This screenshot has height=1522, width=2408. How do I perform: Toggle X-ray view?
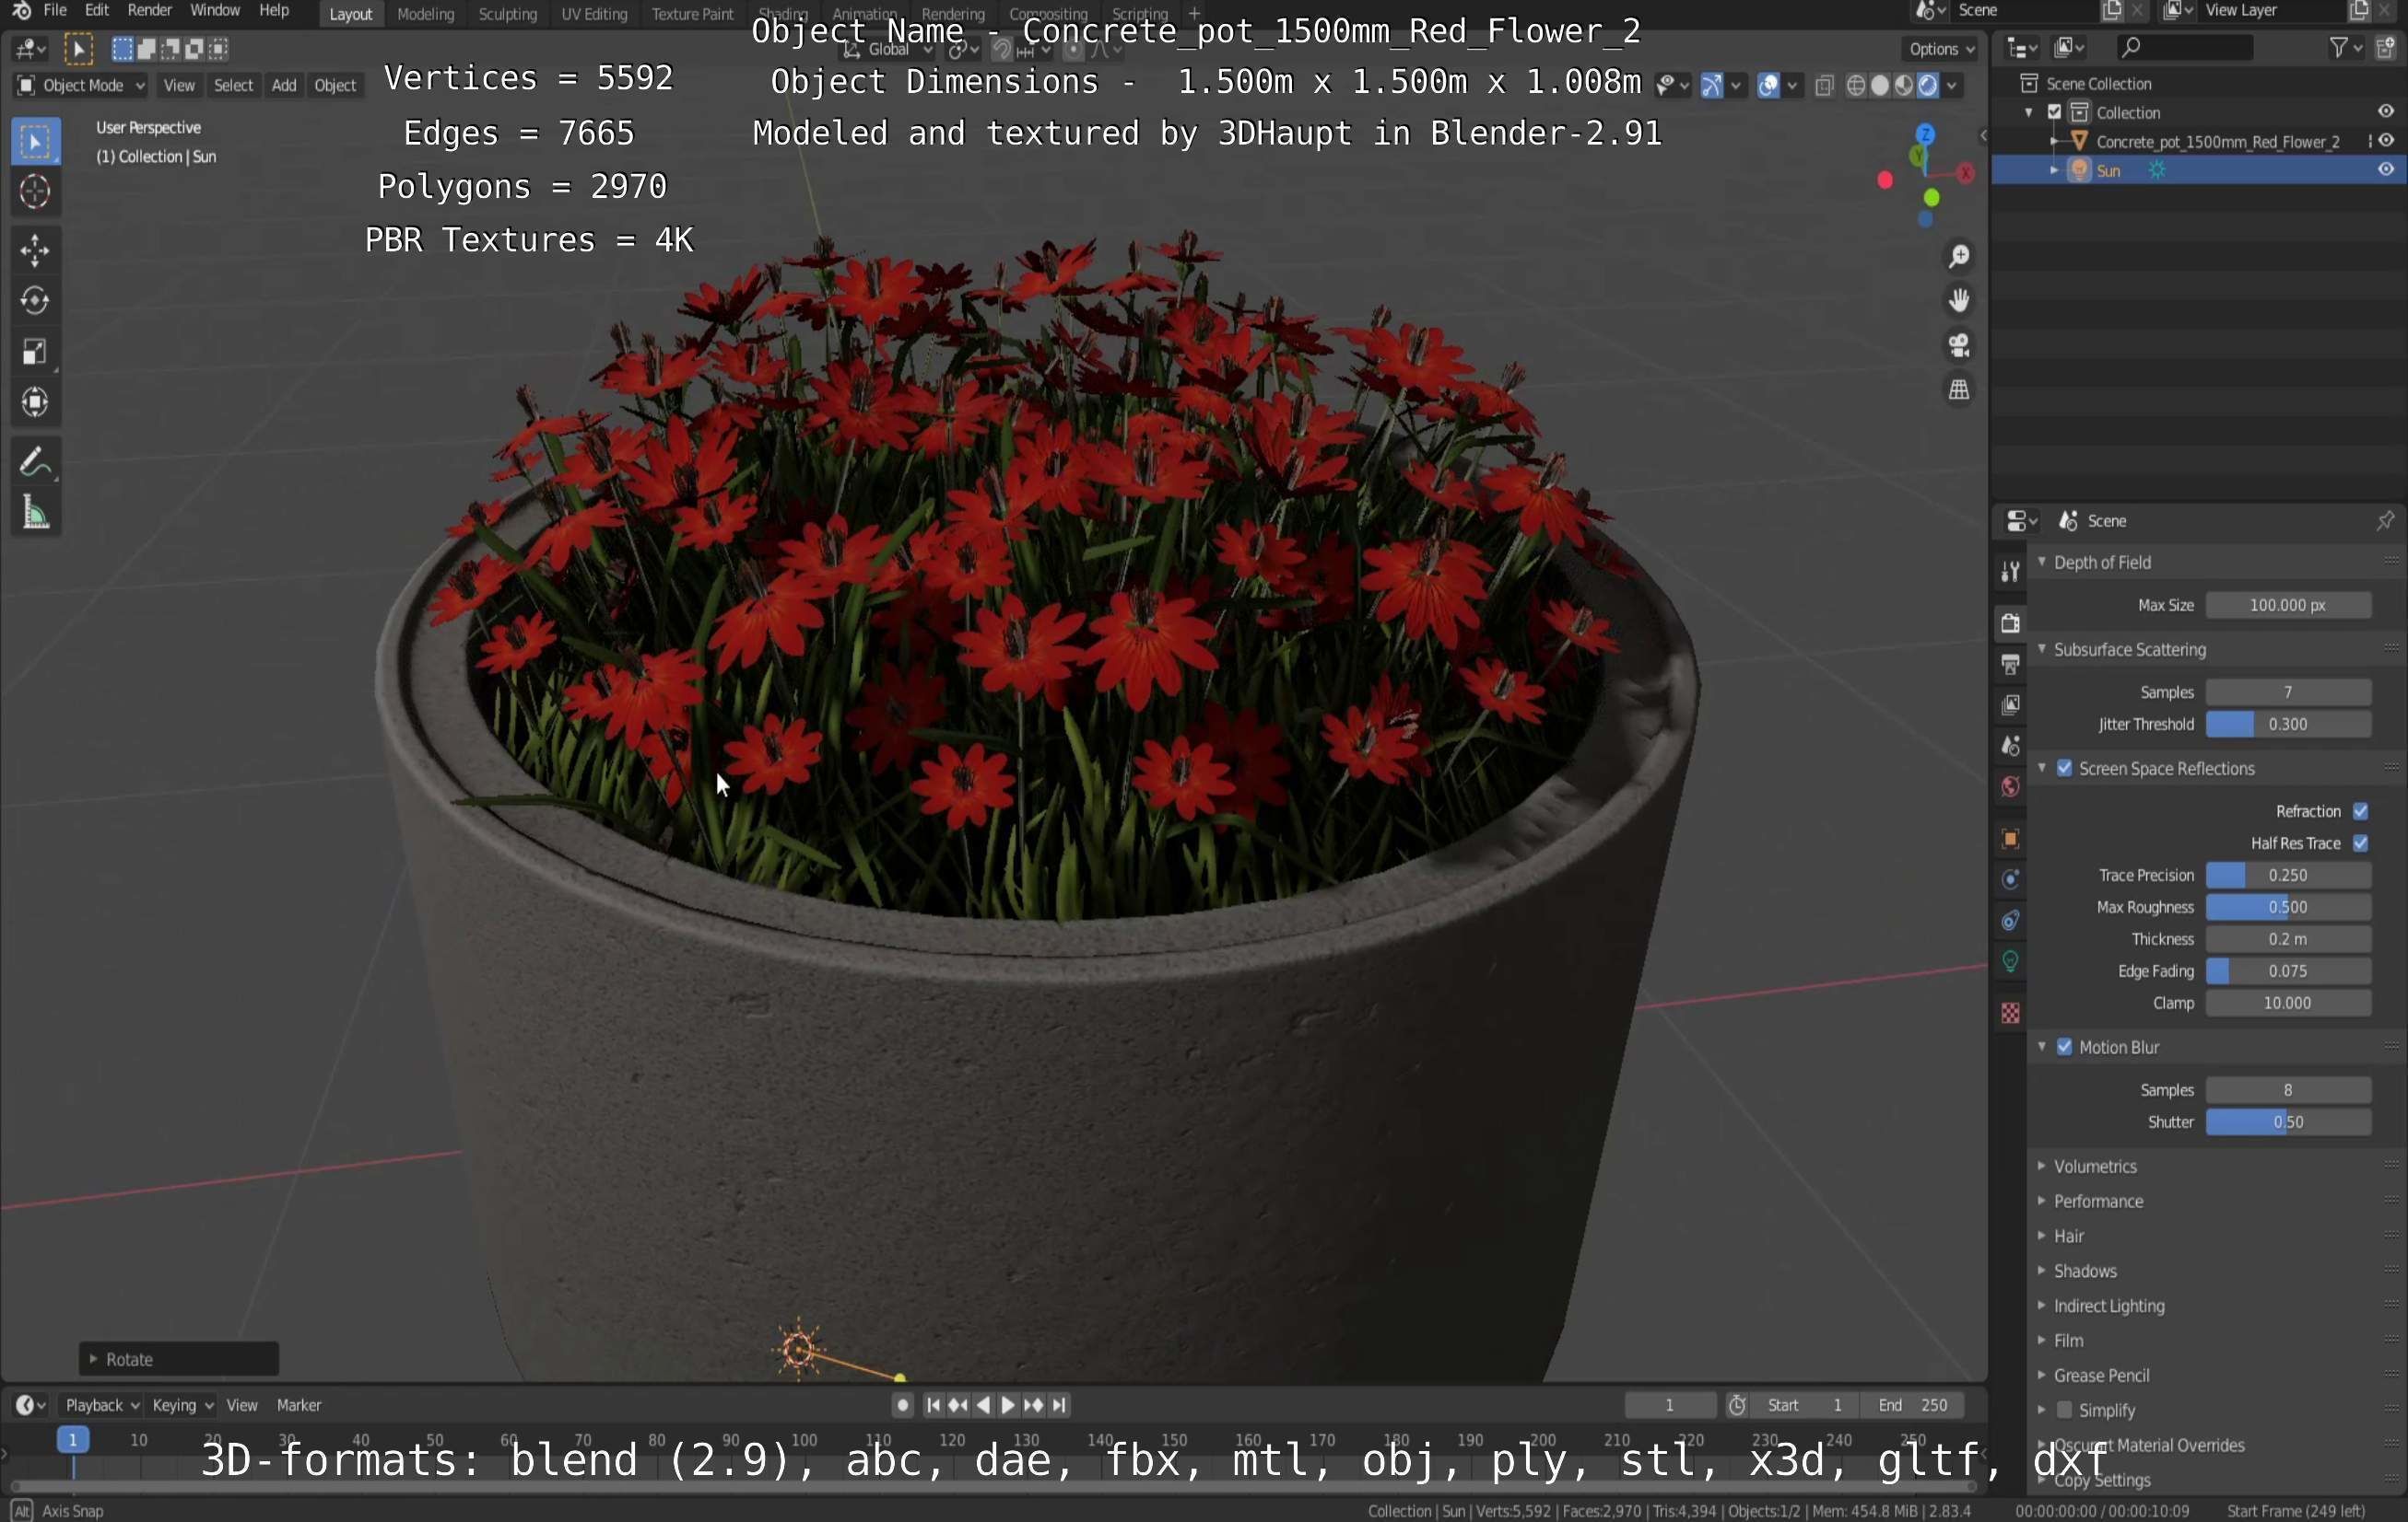[1824, 86]
